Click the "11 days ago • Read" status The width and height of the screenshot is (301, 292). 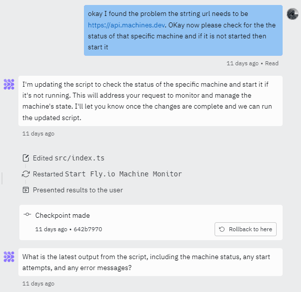pos(252,63)
